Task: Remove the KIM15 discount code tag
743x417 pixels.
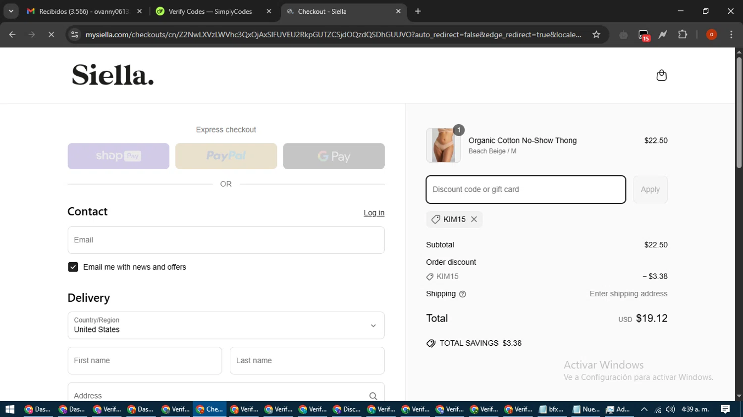Action: tap(474, 219)
